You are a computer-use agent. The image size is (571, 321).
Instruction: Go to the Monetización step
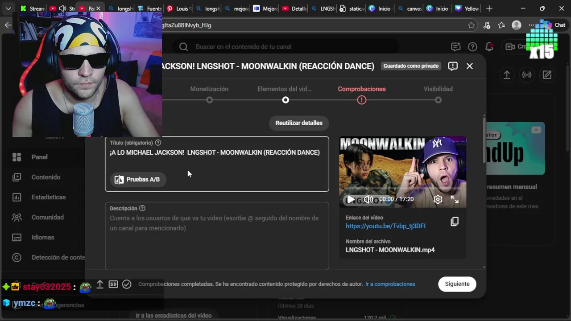[x=209, y=94]
